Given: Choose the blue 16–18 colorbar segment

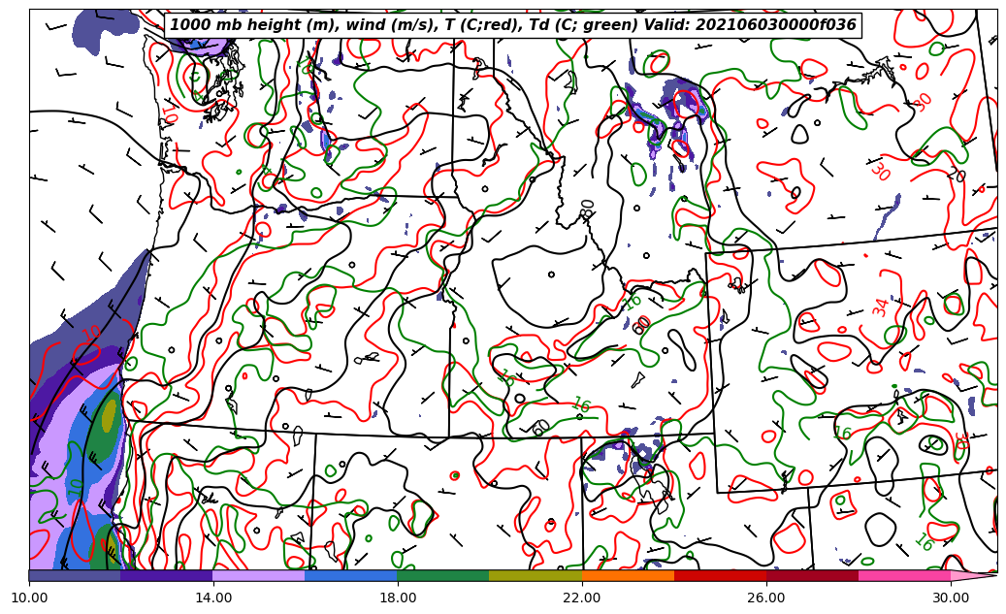Looking at the screenshot, I should (351, 575).
